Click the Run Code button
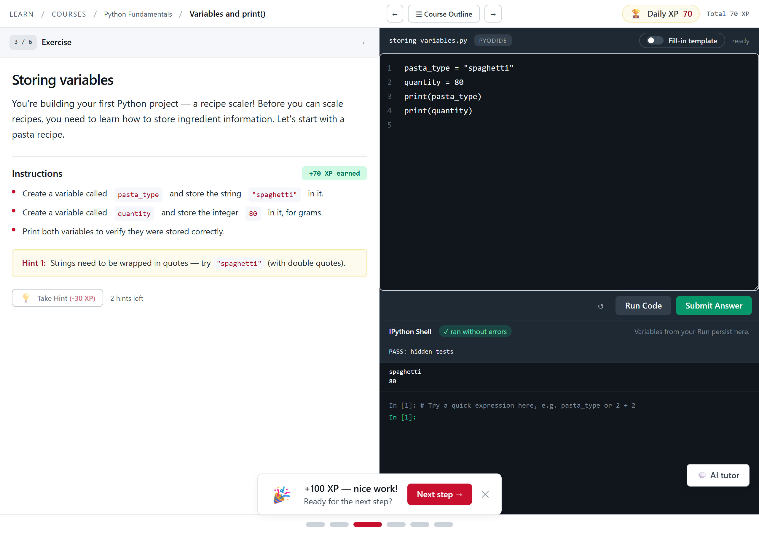This screenshot has height=534, width=759. pyautogui.click(x=643, y=305)
